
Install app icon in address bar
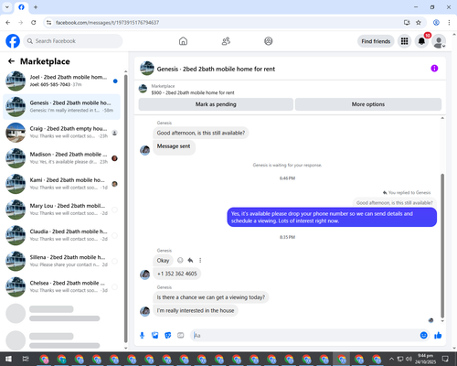click(x=407, y=23)
